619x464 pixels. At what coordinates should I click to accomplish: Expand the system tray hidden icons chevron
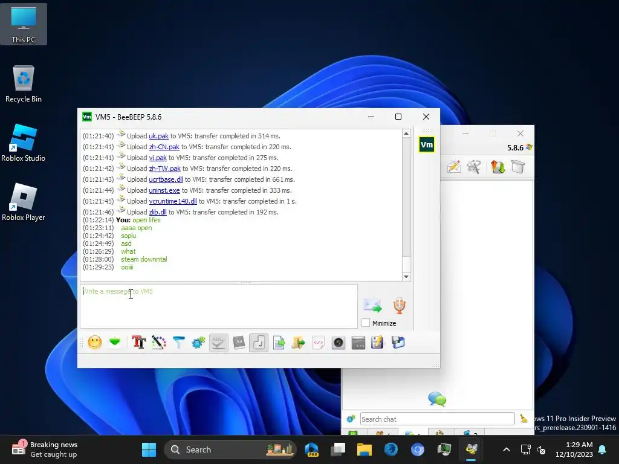click(507, 449)
